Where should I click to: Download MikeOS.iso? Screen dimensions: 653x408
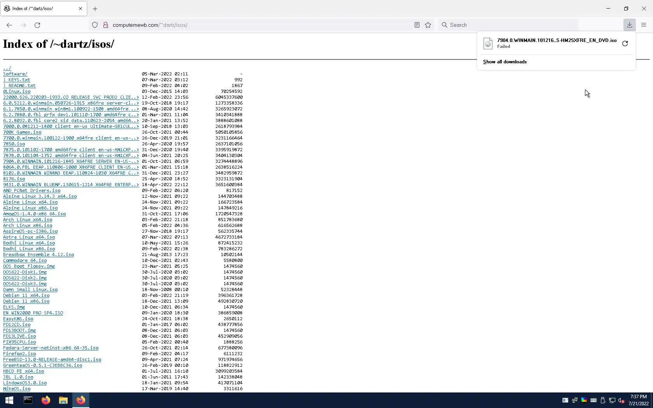click(17, 389)
